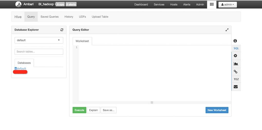The height and width of the screenshot is (130, 262).
Task: Open the Visual Explain link icon
Action: 236,72
